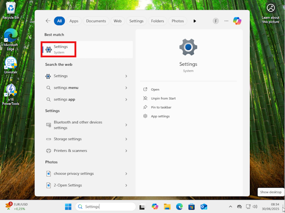This screenshot has height=213, width=285.
Task: Click the Windows Start button
Action: point(68,207)
